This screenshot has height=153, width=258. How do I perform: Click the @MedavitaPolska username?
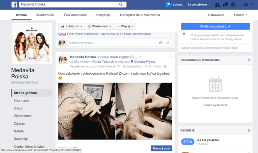25,82
